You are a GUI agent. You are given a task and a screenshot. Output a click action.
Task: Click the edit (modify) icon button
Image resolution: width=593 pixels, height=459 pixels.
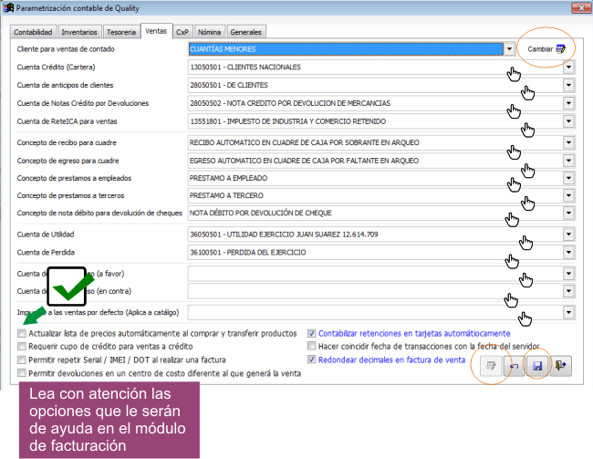491,366
